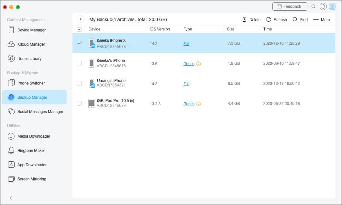The width and height of the screenshot is (342, 205).
Task: Collapse the sidebar with bottom chevron
Action: pos(11,198)
